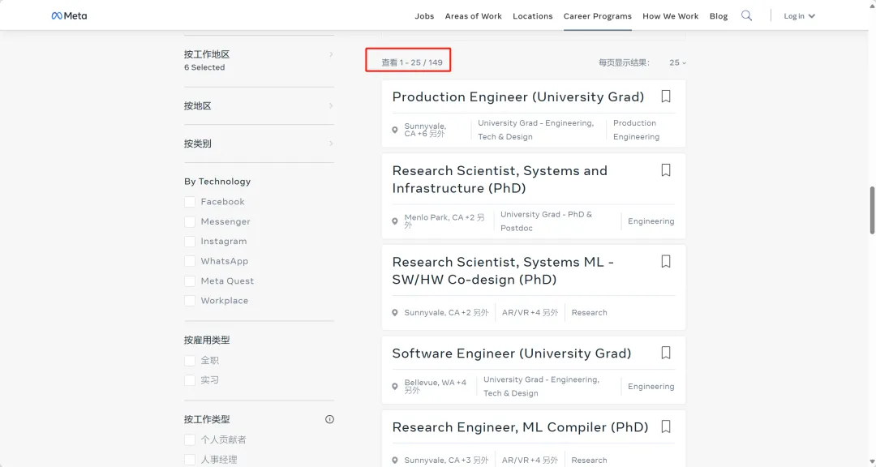The height and width of the screenshot is (467, 876).
Task: Save Research Scientist, Systems and Infrastructure job
Action: coord(665,169)
